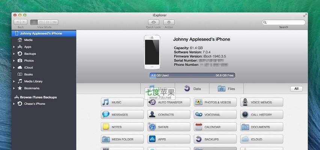This screenshot has width=320, height=150.
Task: Open Notes
Action: (122, 127)
